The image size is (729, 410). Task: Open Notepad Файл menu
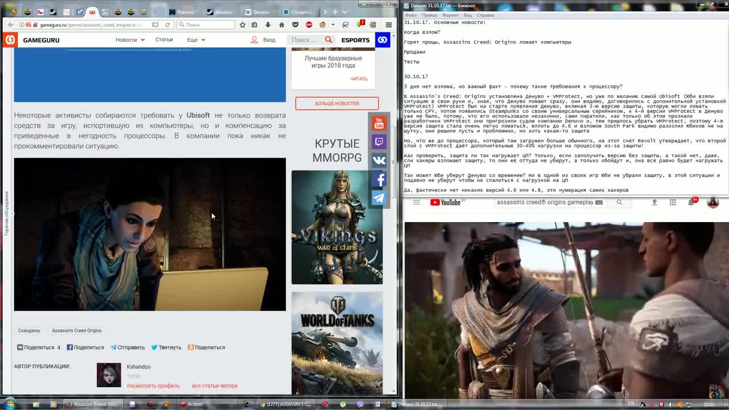coord(411,15)
